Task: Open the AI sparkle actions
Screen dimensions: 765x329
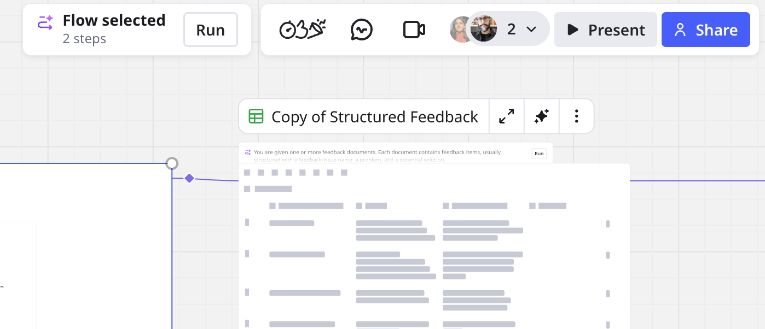Action: pyautogui.click(x=541, y=116)
